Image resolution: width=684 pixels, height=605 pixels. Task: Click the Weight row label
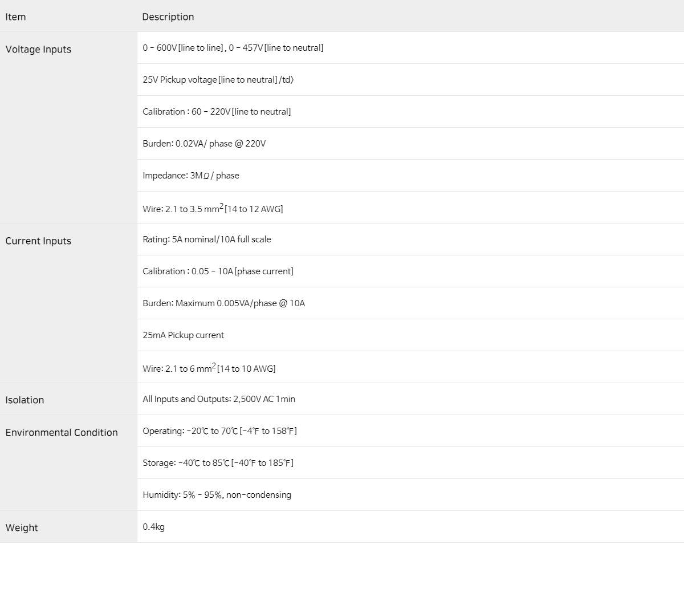(x=22, y=527)
